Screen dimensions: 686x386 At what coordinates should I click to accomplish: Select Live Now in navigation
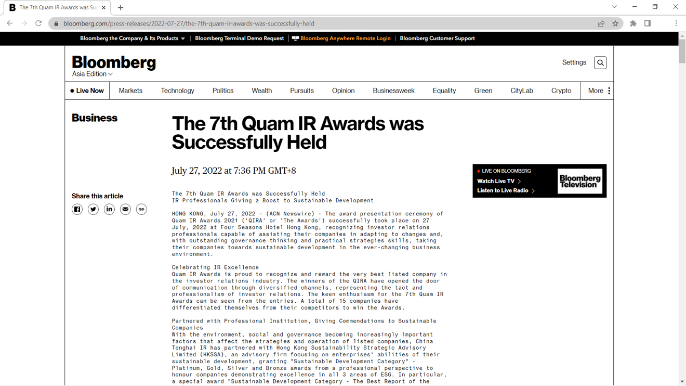coord(87,91)
